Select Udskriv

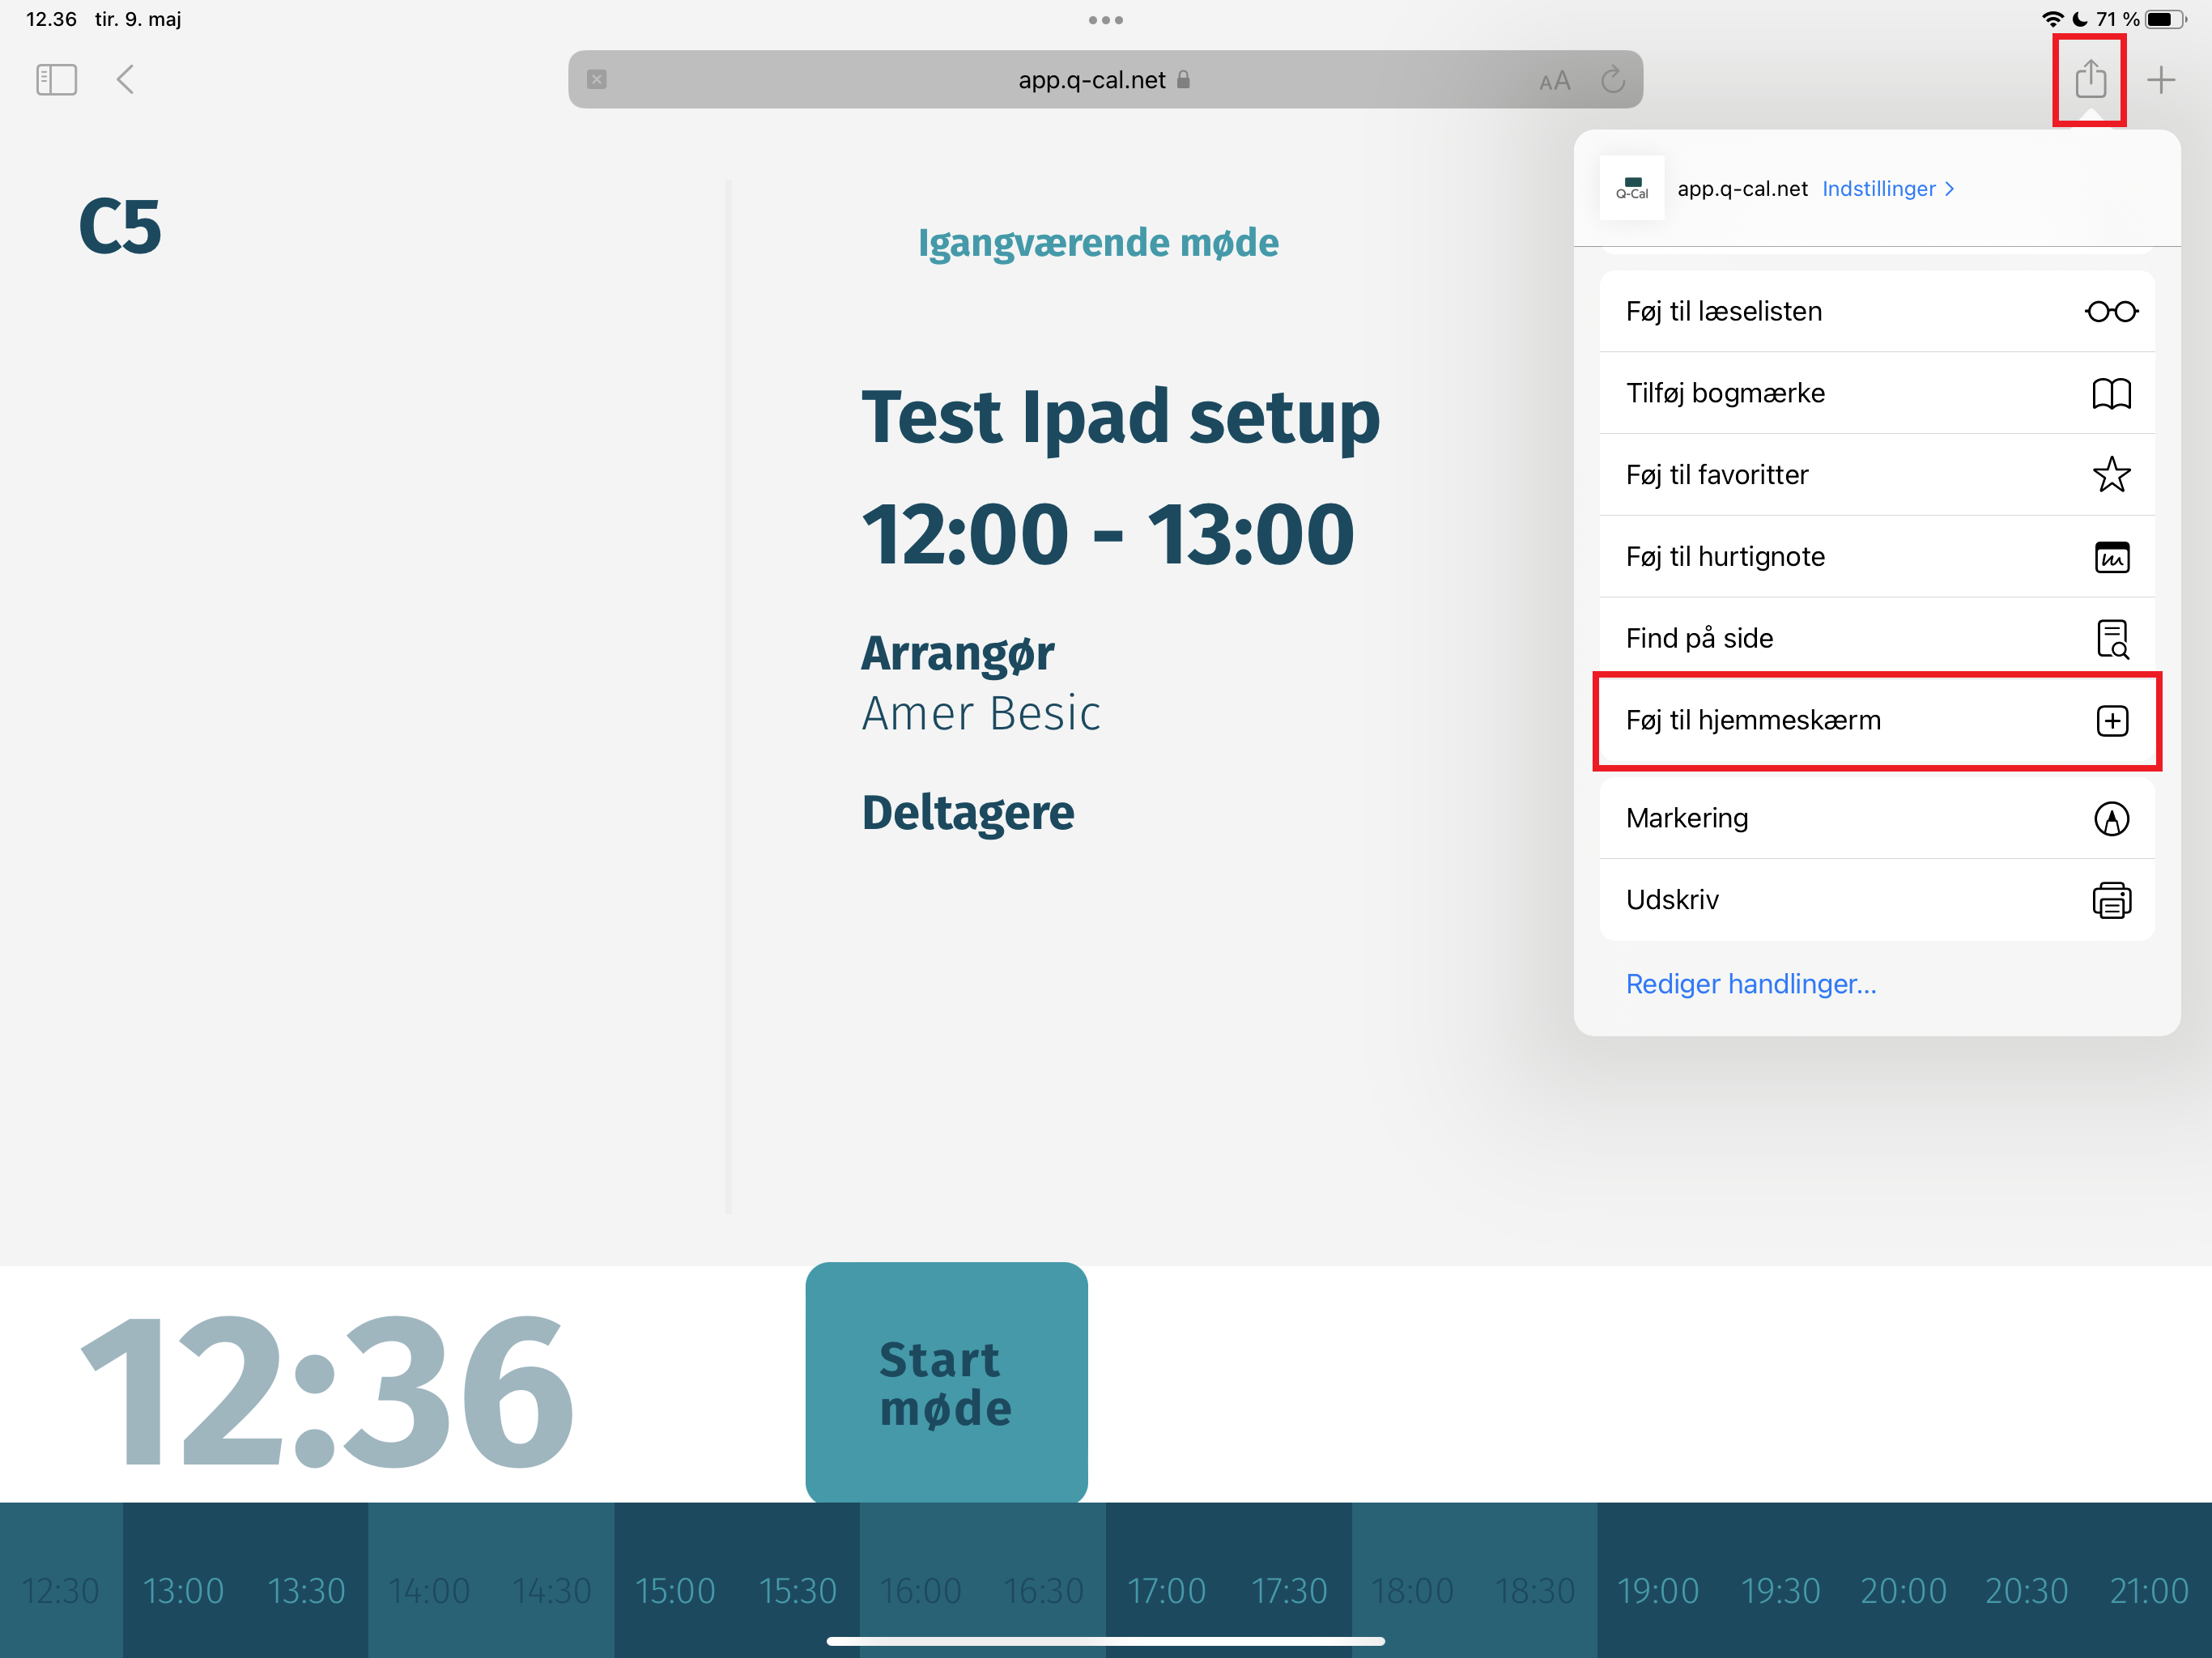(1877, 900)
